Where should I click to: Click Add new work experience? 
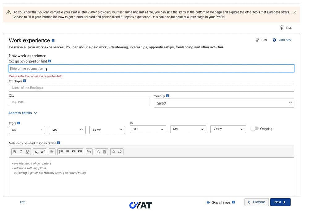[x=282, y=40]
